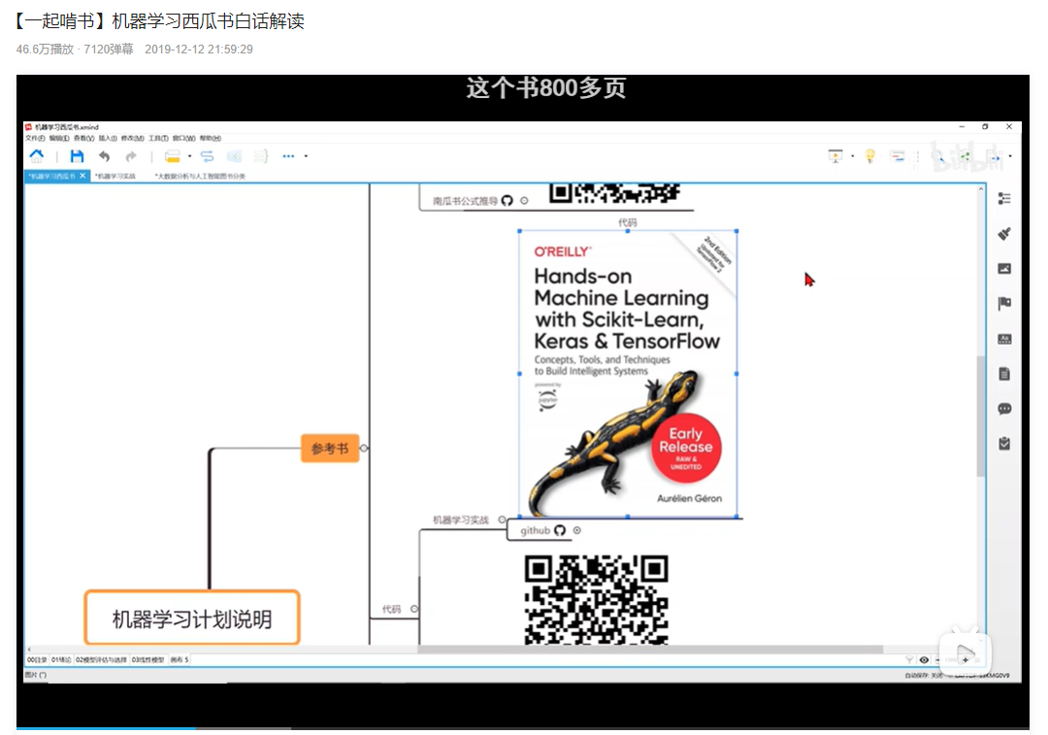Open the 文件 (File) menu
Screen dimensions: 1048x735
pos(36,139)
